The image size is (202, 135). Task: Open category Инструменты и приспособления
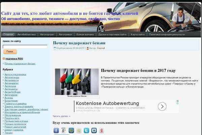(22, 112)
